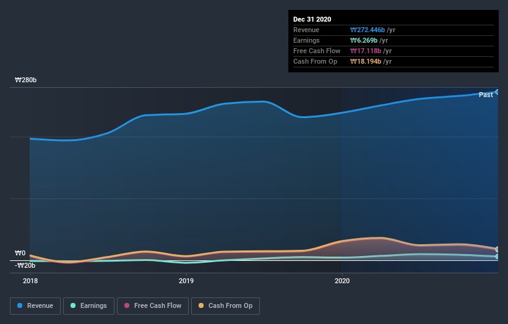Click the Revenue end-point marker on blue line
Viewport: 508px width, 324px height.
point(497,92)
